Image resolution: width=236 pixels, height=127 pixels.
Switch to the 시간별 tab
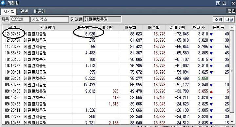(x=9, y=11)
